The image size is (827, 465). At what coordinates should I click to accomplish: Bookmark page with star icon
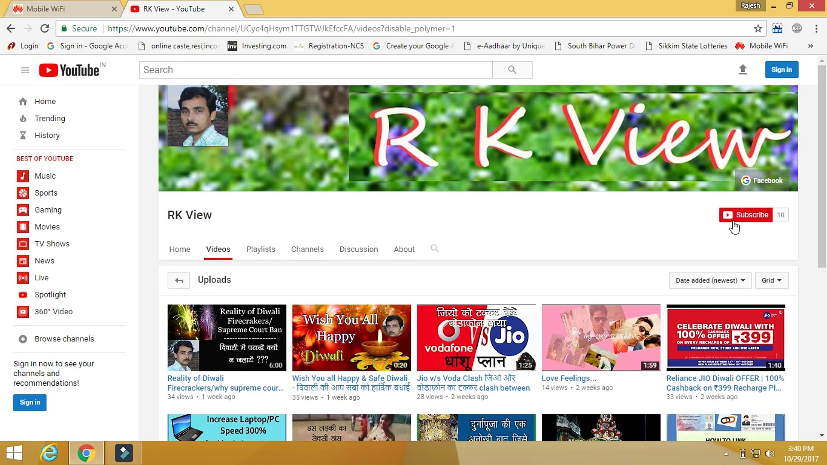click(758, 29)
